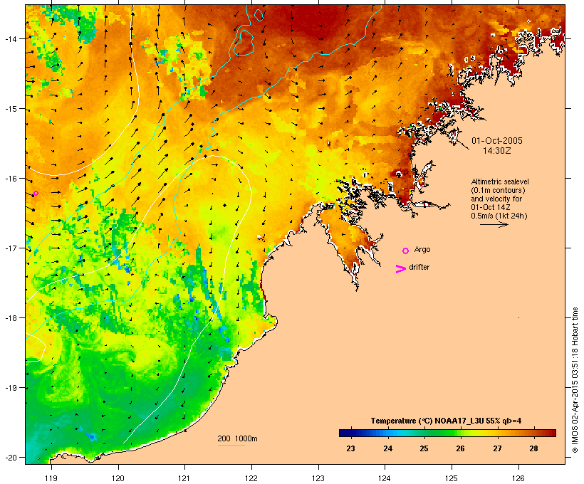Click the longitude axis label '124'
The height and width of the screenshot is (484, 584).
click(x=385, y=478)
